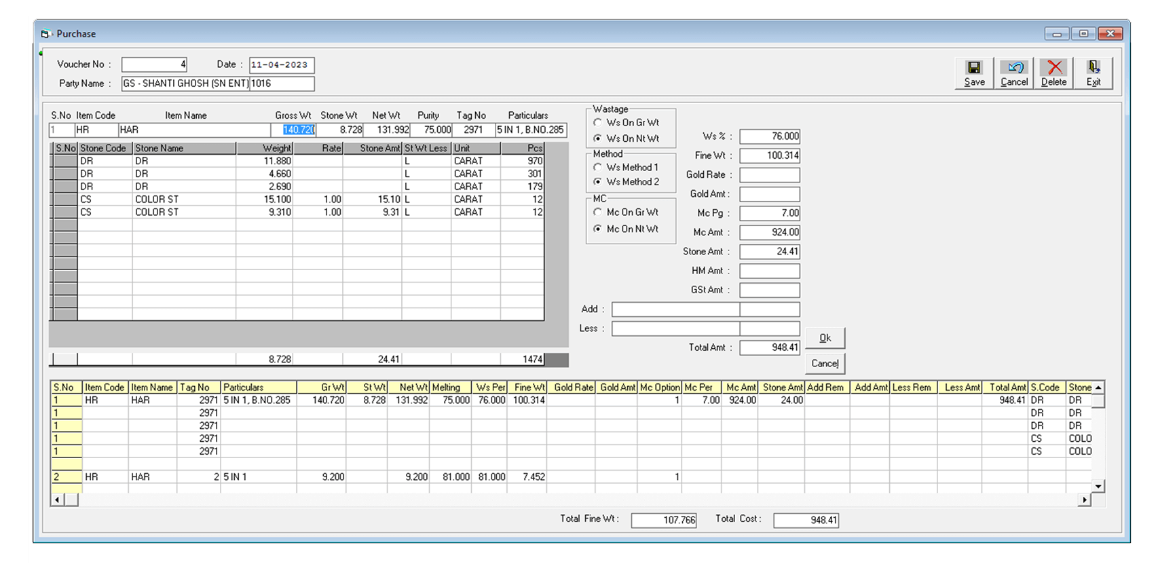This screenshot has height=564, width=1158.
Task: Click the Mc Pg field 7.00
Action: pos(770,213)
